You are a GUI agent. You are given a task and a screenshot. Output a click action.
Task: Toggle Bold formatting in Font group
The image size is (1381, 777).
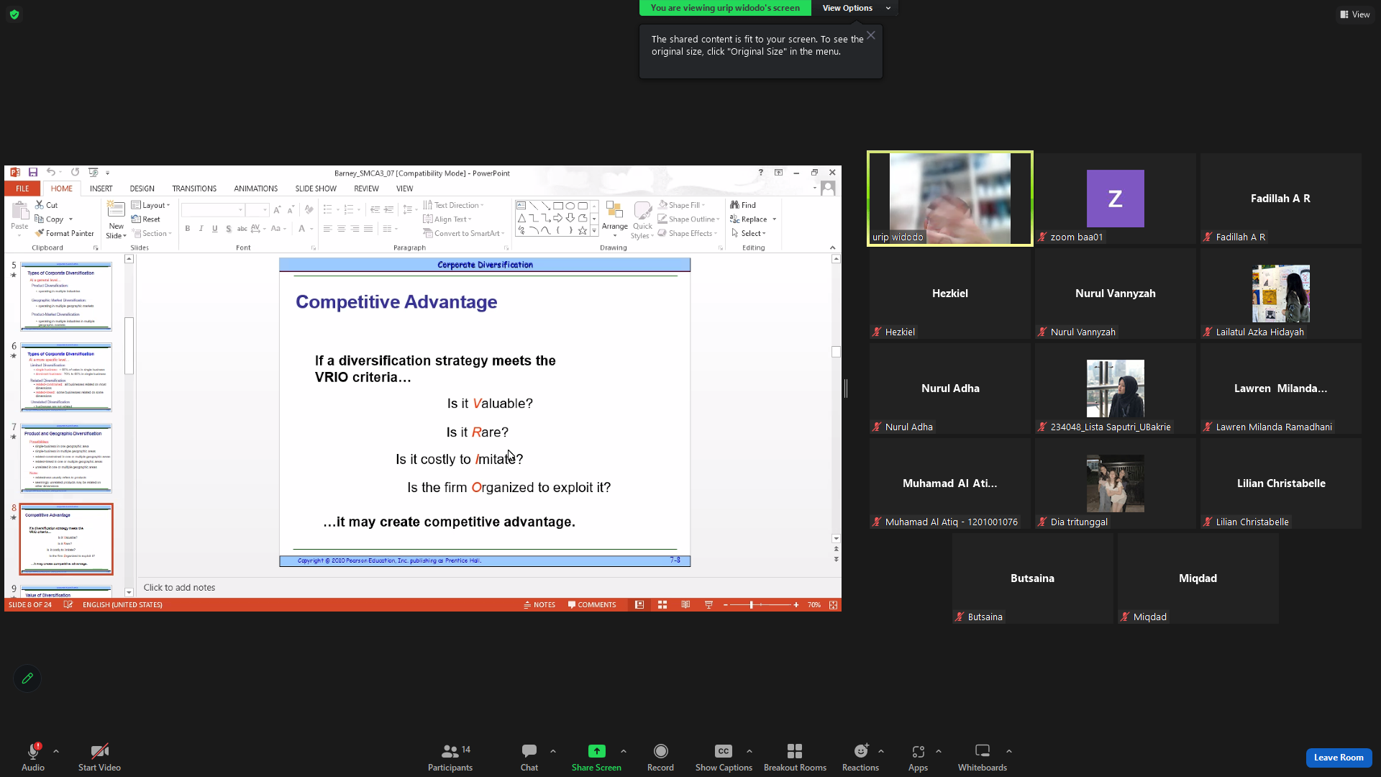tap(188, 229)
